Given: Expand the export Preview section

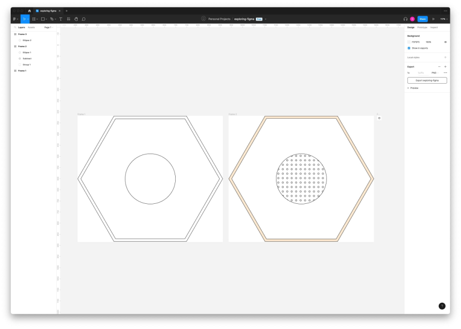Looking at the screenshot, I should (413, 88).
